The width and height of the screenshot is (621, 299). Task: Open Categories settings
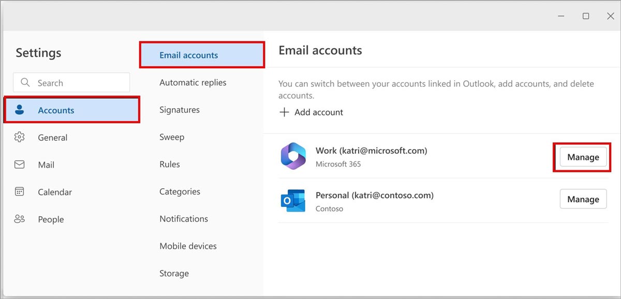[180, 191]
